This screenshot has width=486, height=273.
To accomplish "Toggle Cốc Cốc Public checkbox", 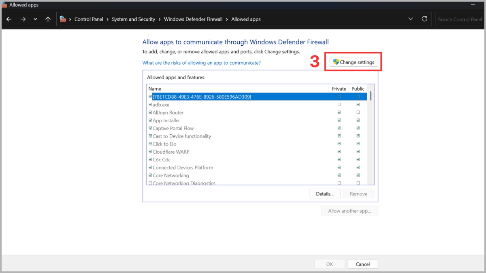I will pos(358,159).
